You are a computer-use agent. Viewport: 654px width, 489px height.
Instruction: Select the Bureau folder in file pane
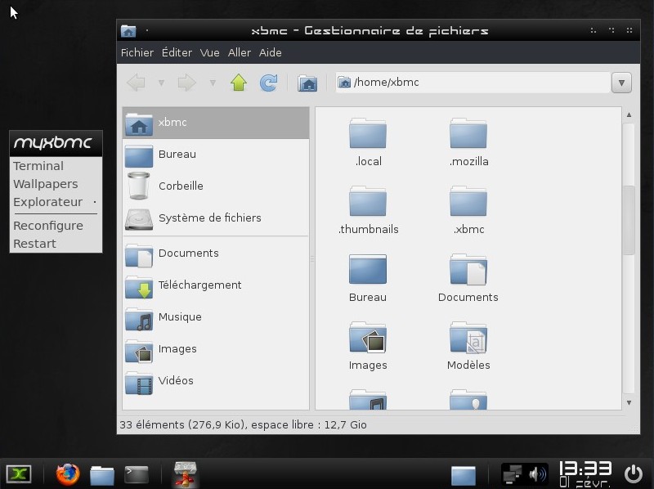point(367,270)
